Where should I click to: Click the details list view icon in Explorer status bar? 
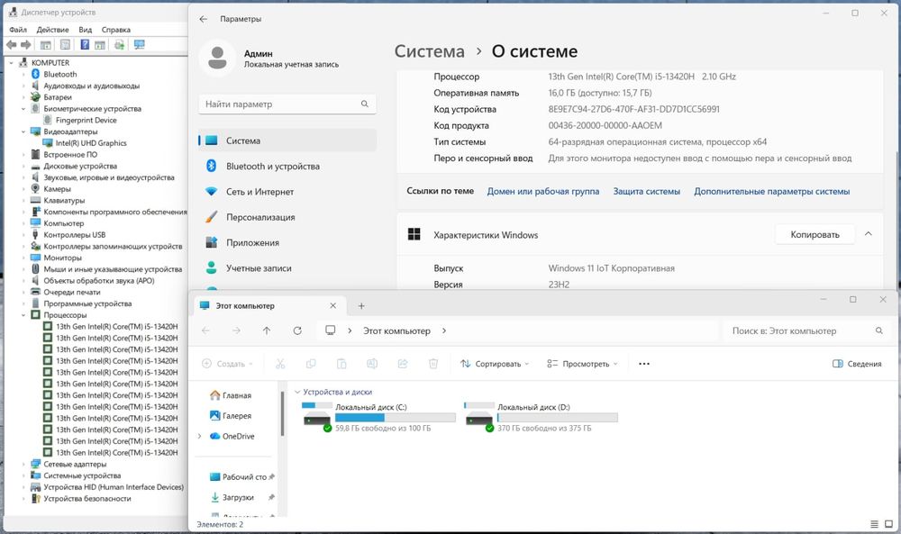[x=874, y=524]
